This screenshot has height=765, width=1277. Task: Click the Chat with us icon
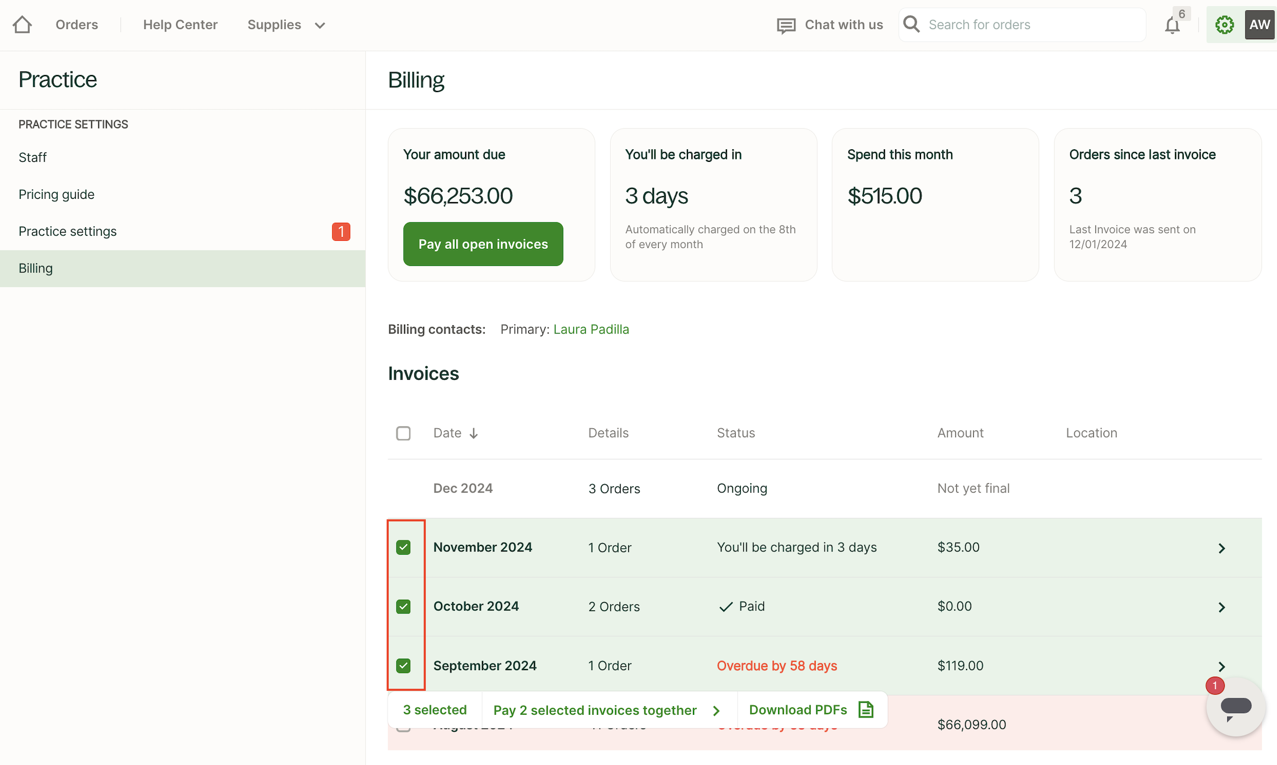click(x=786, y=25)
